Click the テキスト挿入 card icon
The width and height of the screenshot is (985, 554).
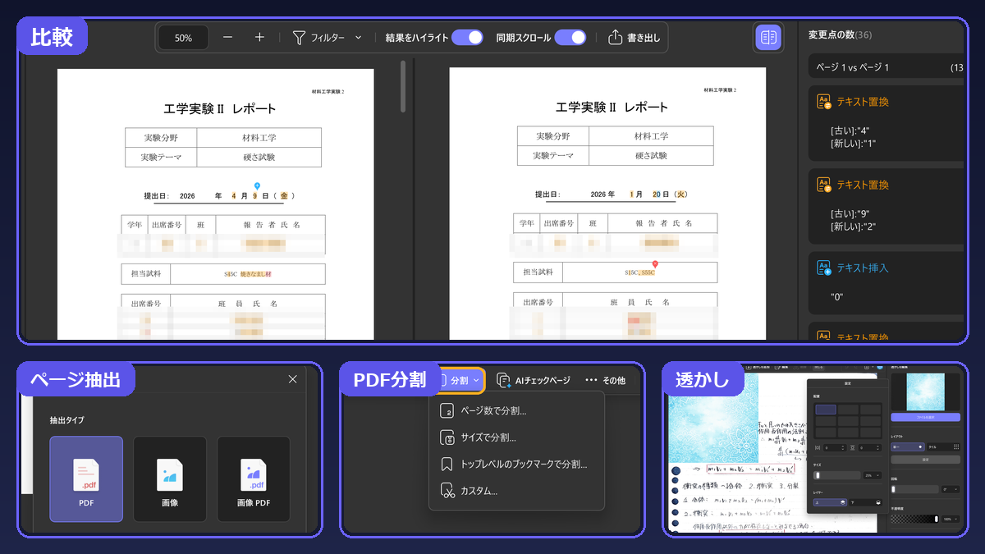(x=823, y=268)
